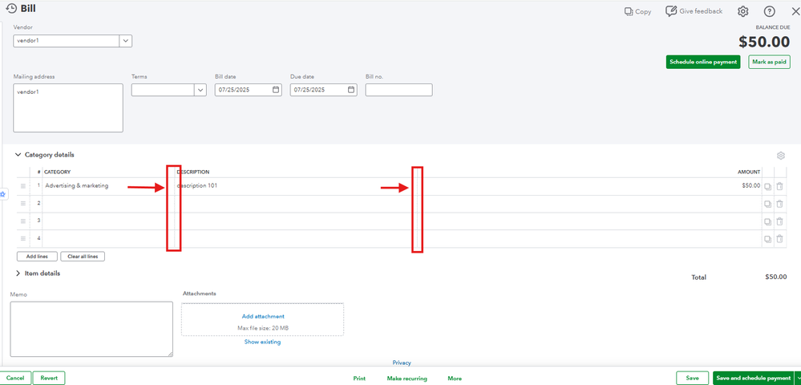Grab the drag handle of row 1

click(x=23, y=187)
